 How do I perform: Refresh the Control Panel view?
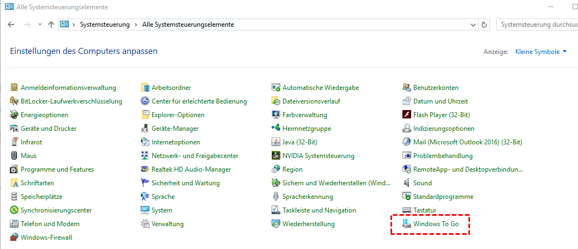[484, 25]
